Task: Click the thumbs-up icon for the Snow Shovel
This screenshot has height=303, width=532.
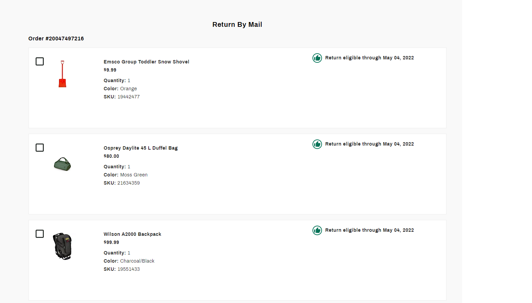Action: (317, 58)
